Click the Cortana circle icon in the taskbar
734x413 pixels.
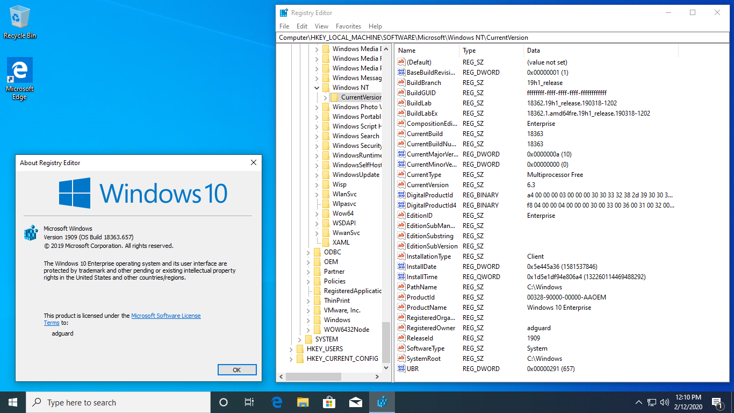224,402
